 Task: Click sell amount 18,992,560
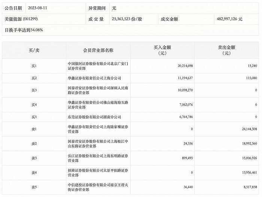pos(250,144)
